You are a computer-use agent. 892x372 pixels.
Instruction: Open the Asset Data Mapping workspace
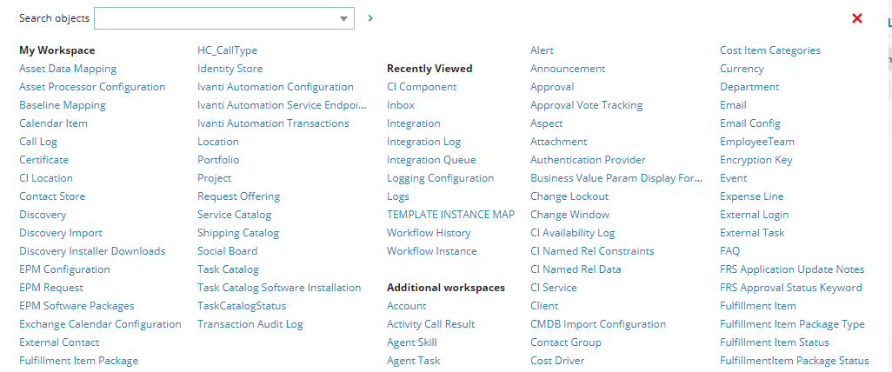(68, 69)
